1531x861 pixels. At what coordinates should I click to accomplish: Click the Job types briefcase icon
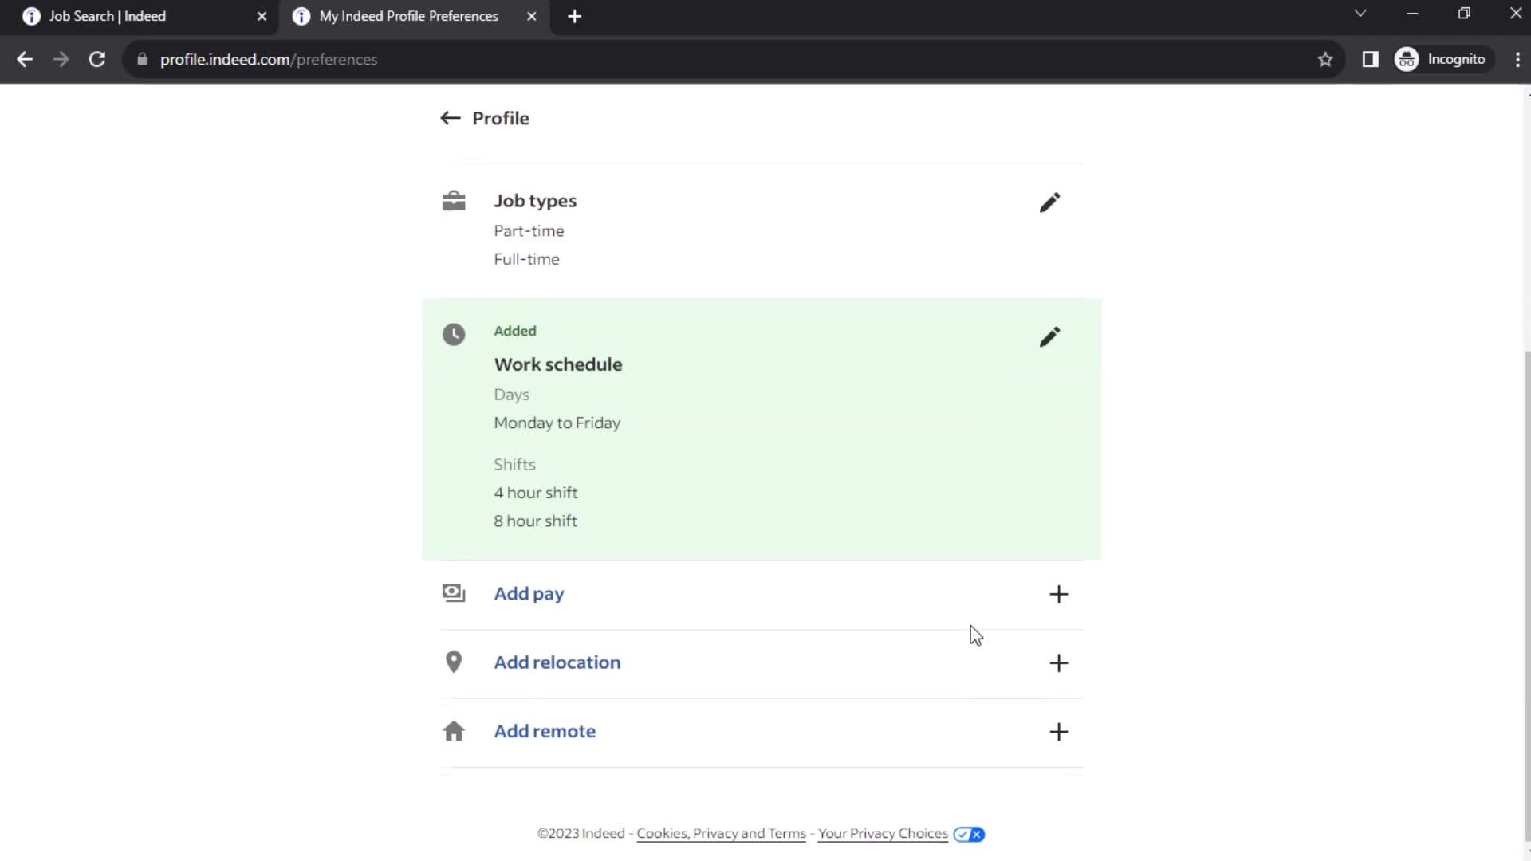tap(453, 201)
